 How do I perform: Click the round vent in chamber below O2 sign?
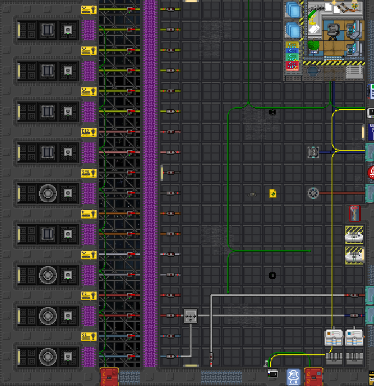coord(48,356)
